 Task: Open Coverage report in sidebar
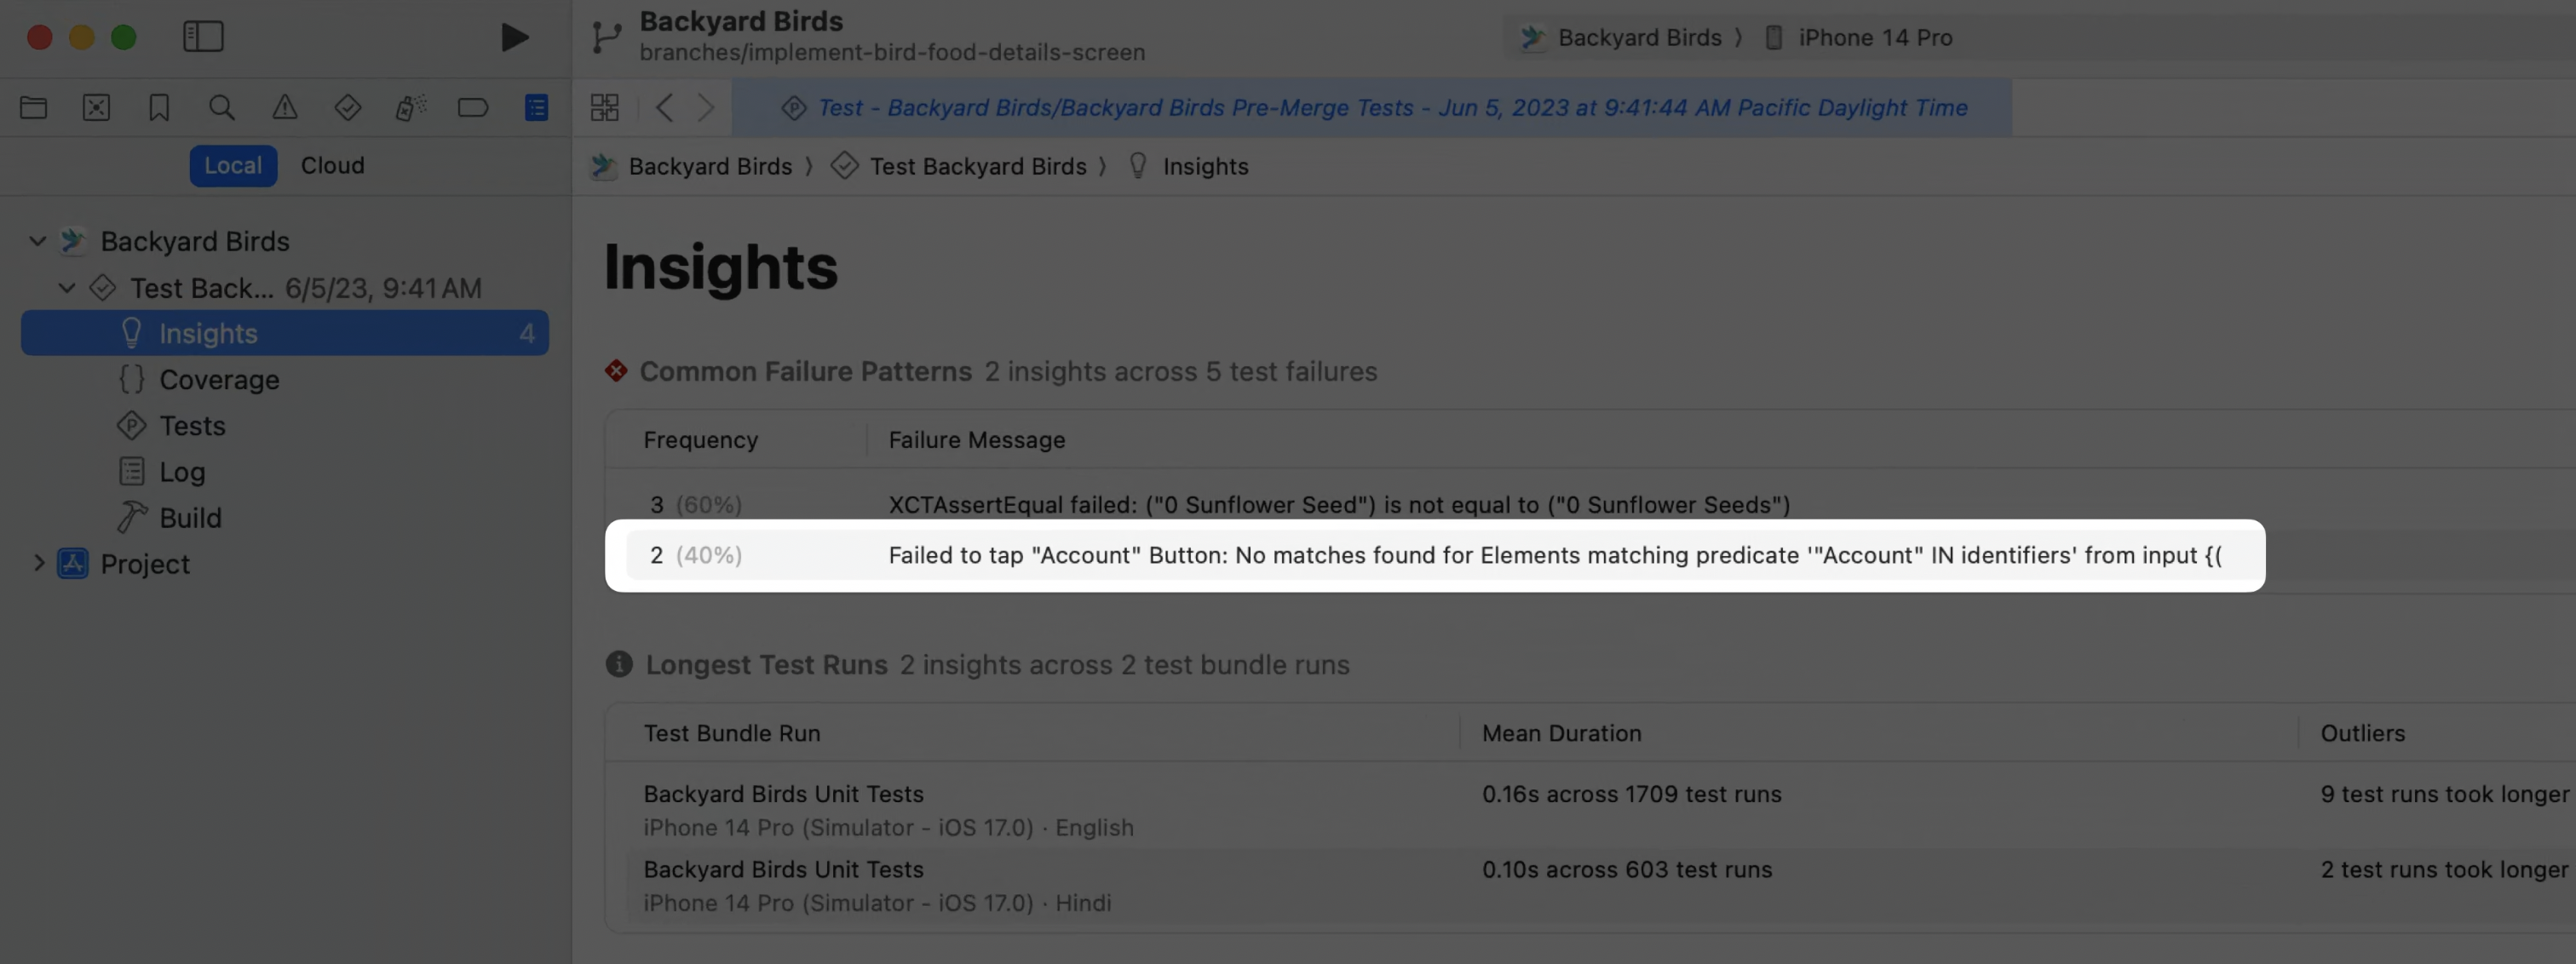click(219, 380)
